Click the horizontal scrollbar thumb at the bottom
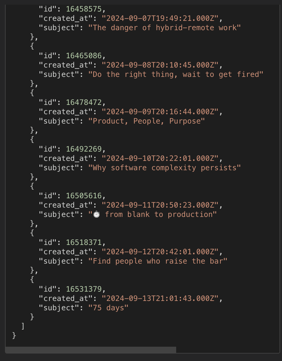 [x=91, y=350]
